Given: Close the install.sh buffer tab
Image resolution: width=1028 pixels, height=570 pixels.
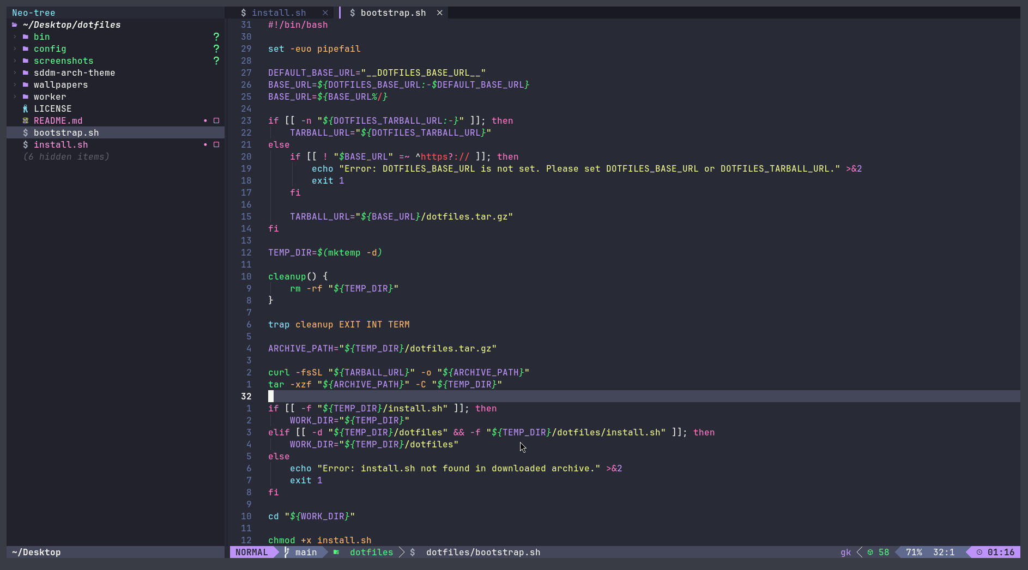Looking at the screenshot, I should pyautogui.click(x=325, y=13).
